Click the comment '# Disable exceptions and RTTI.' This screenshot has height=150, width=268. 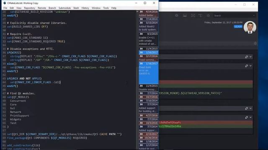pyautogui.click(x=31, y=49)
